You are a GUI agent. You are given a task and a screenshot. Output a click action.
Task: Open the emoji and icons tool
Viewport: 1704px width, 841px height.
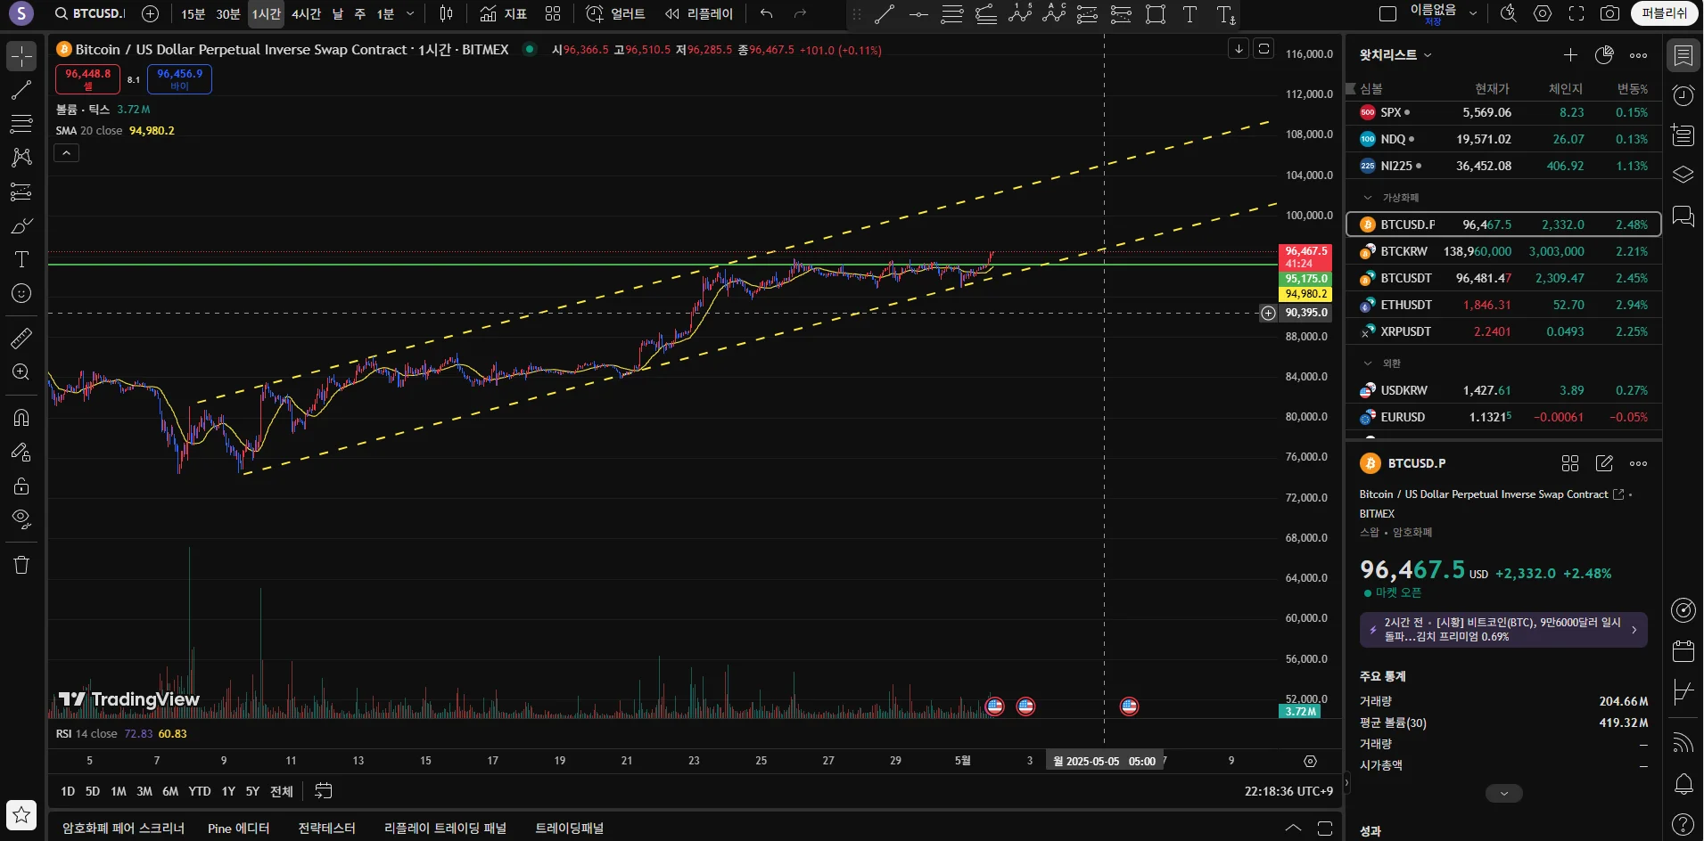[21, 293]
